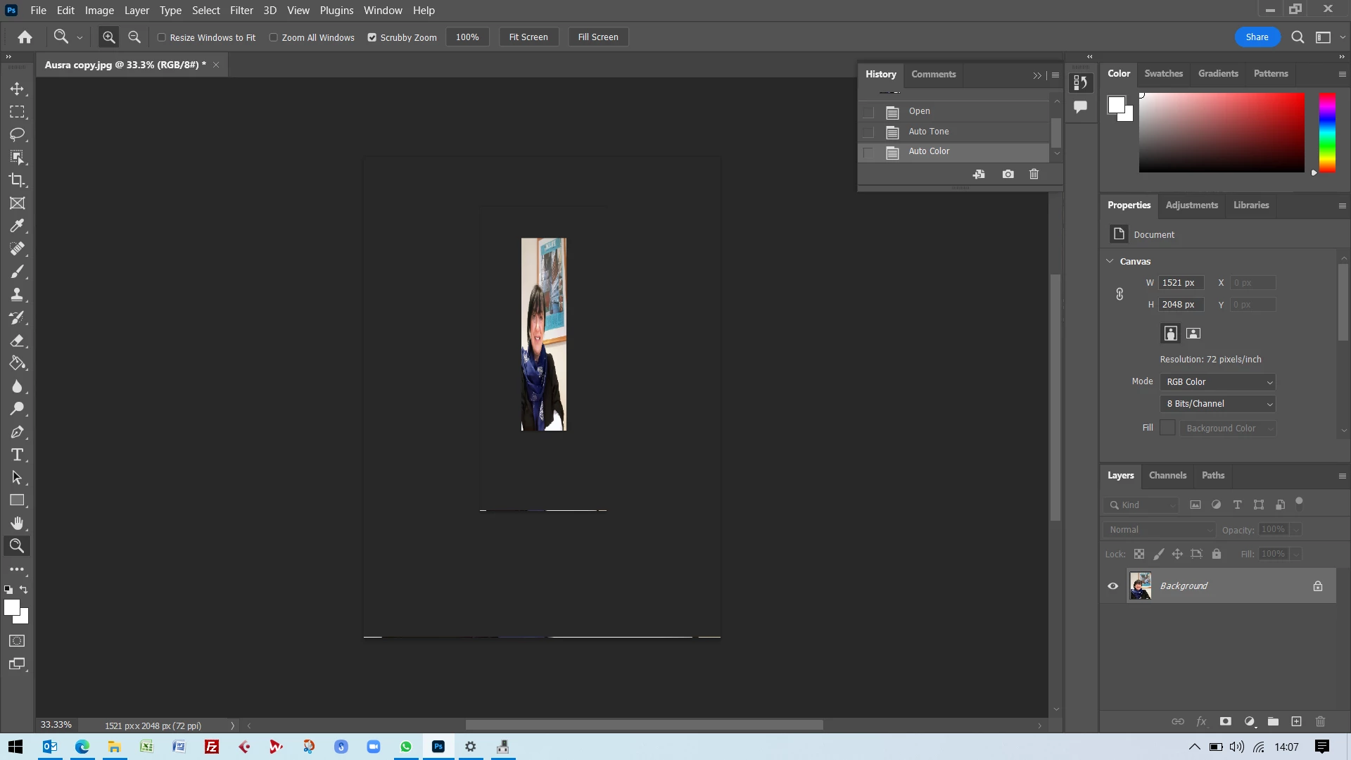Select the Lasso tool
Viewport: 1351px width, 760px height.
(17, 134)
